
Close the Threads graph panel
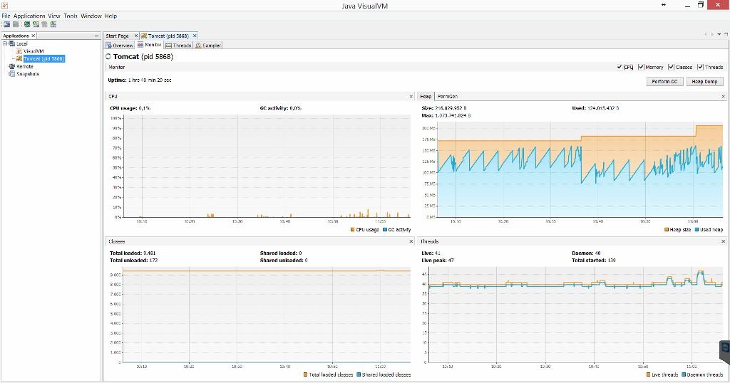coord(722,241)
